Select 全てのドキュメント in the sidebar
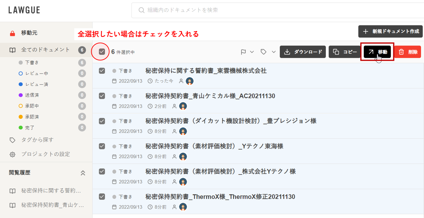The height and width of the screenshot is (218, 424). click(x=45, y=50)
